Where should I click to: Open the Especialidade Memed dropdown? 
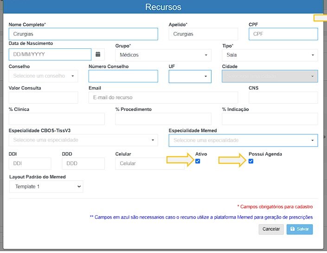point(243,140)
